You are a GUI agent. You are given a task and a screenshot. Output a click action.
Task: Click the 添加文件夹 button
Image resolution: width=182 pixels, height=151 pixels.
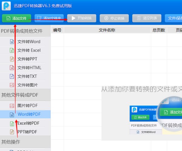49,18
